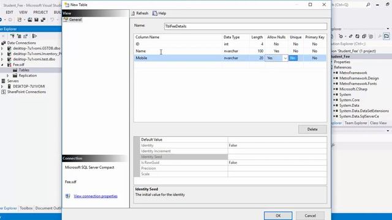The image size is (392, 220).
Task: Open the Allow Nulls dropdown for Mobile
Action: [285, 58]
